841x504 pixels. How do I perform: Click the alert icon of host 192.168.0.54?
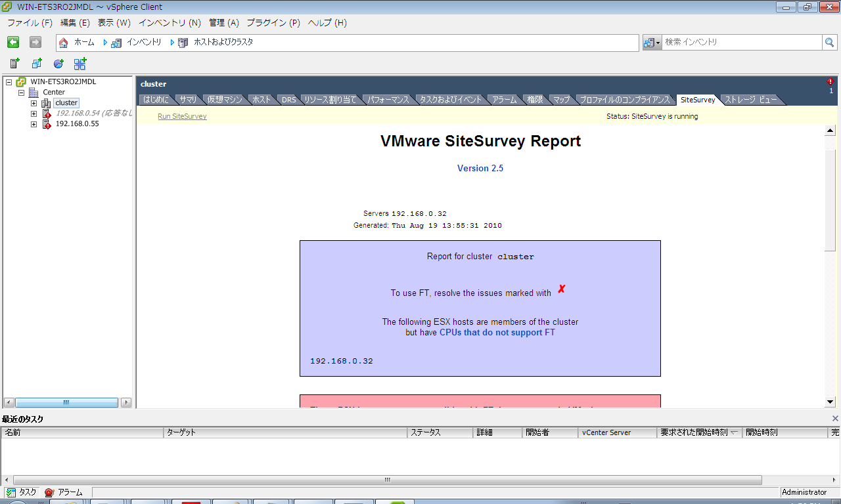coord(47,114)
